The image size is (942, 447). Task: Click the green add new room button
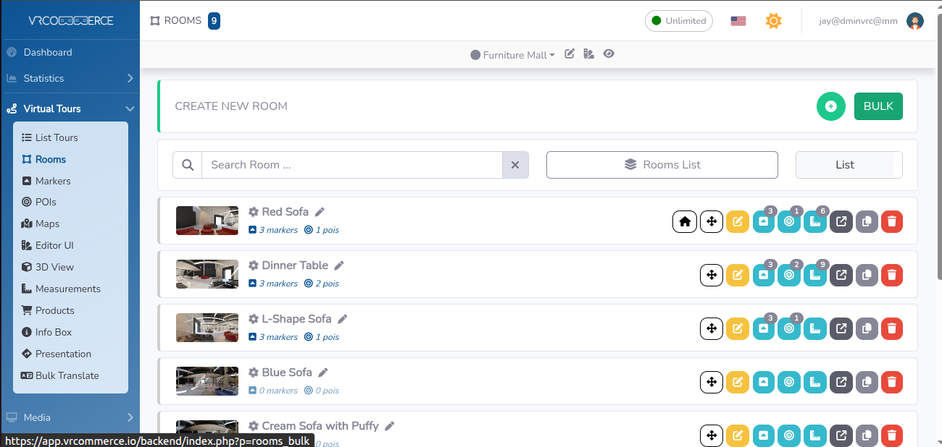[x=830, y=106]
